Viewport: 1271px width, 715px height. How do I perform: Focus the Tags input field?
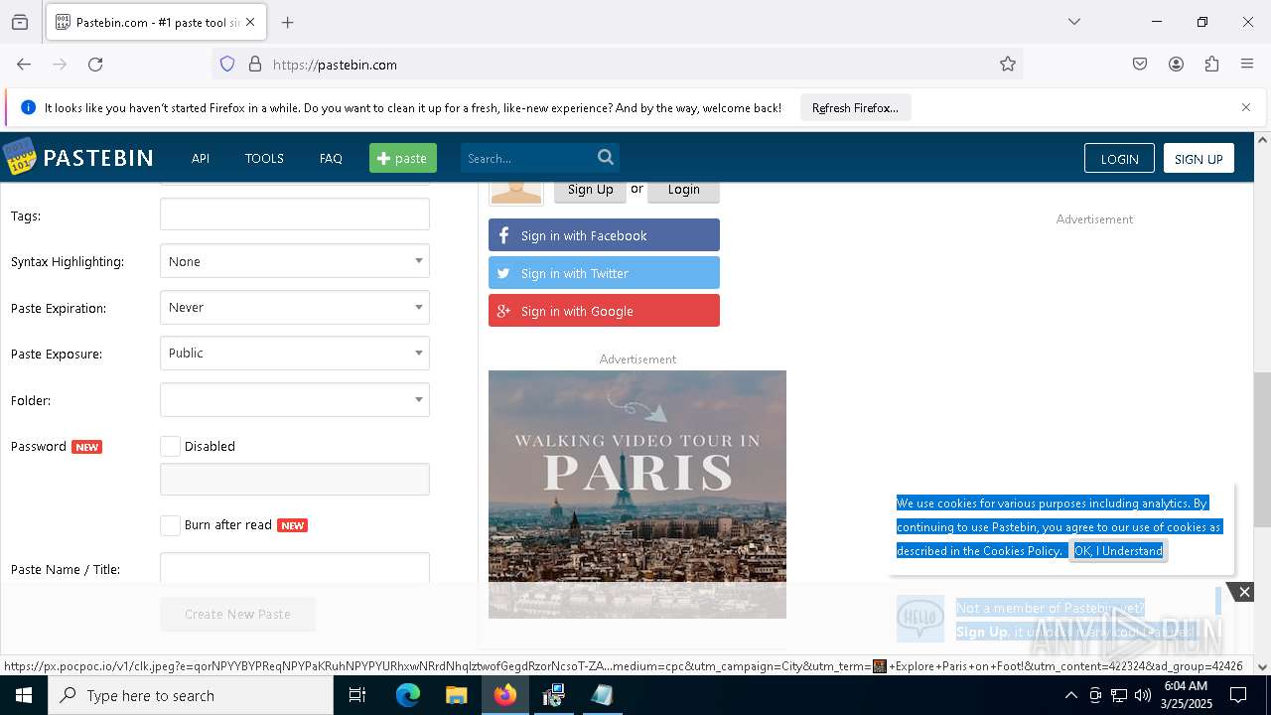click(295, 214)
